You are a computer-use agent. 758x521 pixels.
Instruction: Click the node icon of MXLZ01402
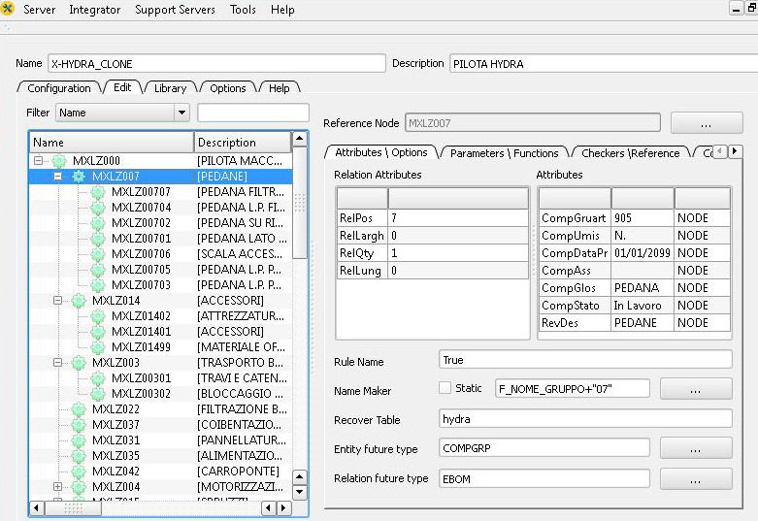pos(97,316)
